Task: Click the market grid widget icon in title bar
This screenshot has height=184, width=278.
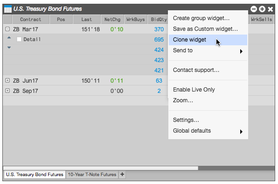Action: click(7, 9)
